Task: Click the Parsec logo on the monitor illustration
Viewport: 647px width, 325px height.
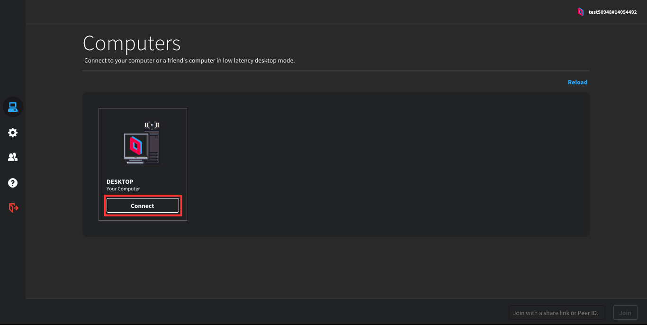Action: [x=135, y=146]
